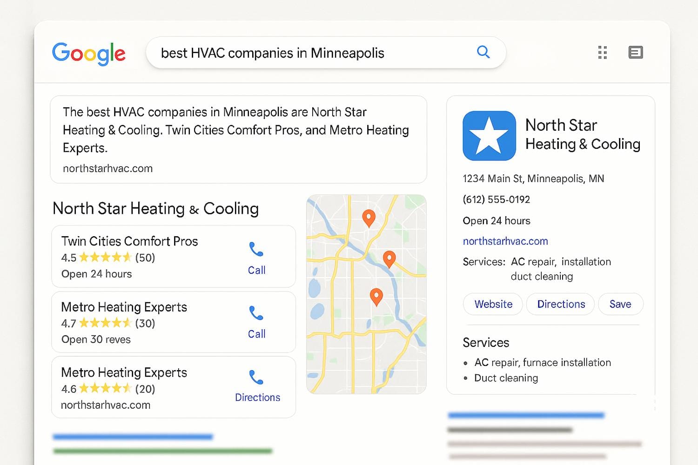Click phone icon for Metro Heating Experts rated 4.7
Image resolution: width=698 pixels, height=465 pixels.
(256, 313)
